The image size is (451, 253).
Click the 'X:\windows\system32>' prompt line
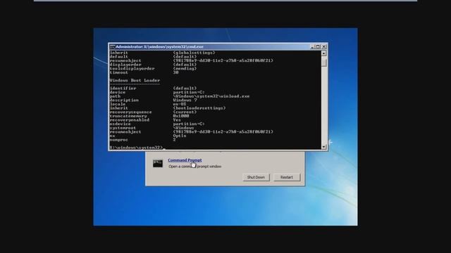pos(136,148)
